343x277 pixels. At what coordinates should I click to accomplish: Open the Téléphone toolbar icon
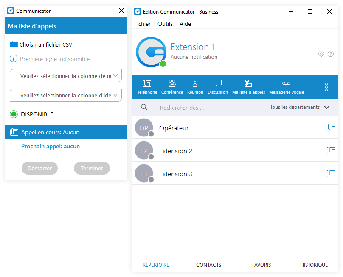pos(147,87)
